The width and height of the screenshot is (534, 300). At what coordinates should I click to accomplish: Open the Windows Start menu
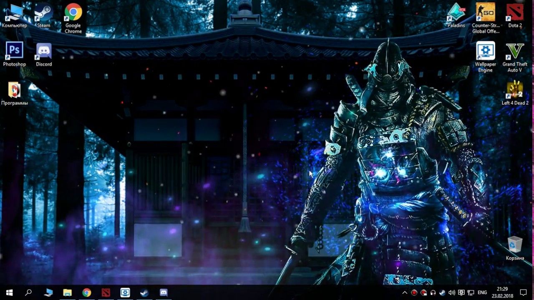[x=10, y=292]
